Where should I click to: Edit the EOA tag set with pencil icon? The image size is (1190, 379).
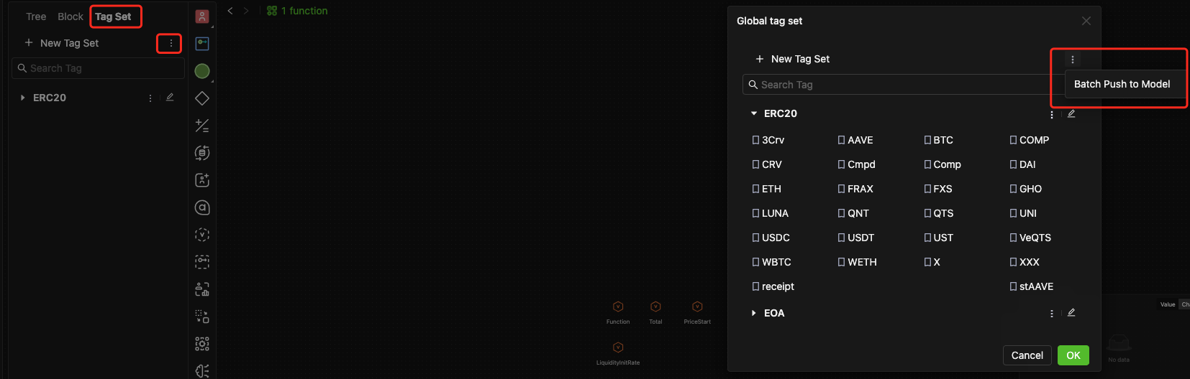pos(1071,313)
